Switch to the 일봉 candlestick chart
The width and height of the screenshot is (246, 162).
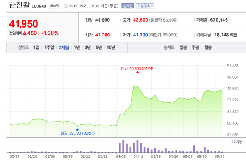click(x=183, y=47)
